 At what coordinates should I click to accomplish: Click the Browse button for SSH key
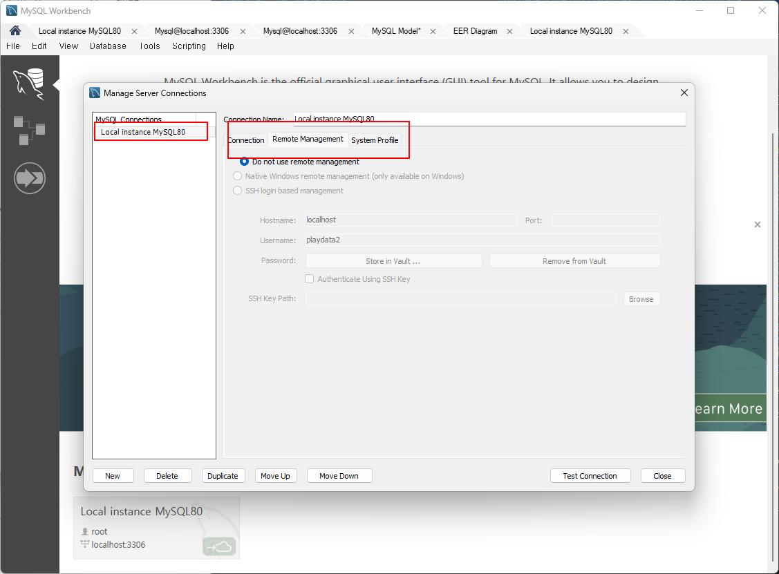tap(641, 299)
